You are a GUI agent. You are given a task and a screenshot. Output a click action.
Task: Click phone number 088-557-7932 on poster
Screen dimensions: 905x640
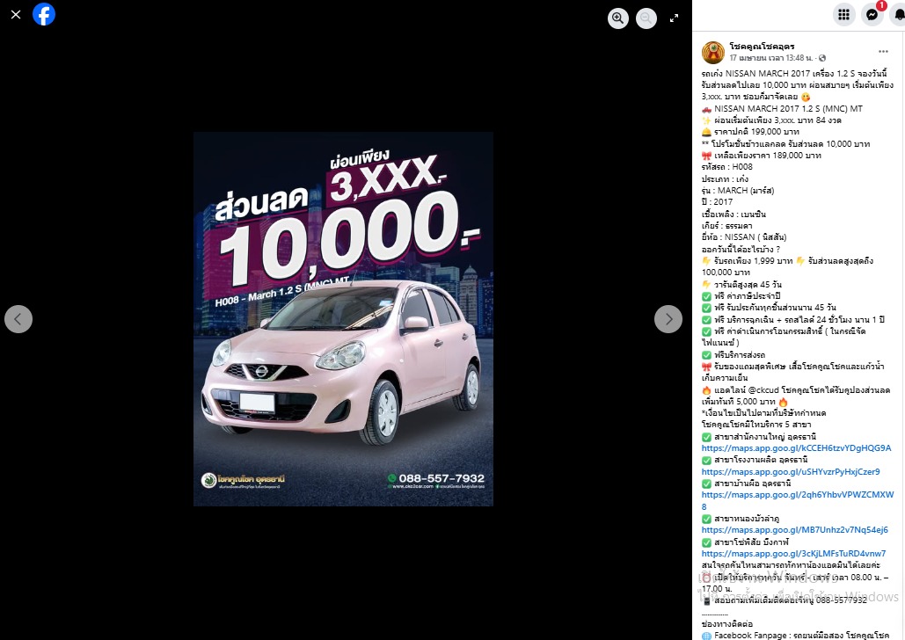tap(441, 478)
